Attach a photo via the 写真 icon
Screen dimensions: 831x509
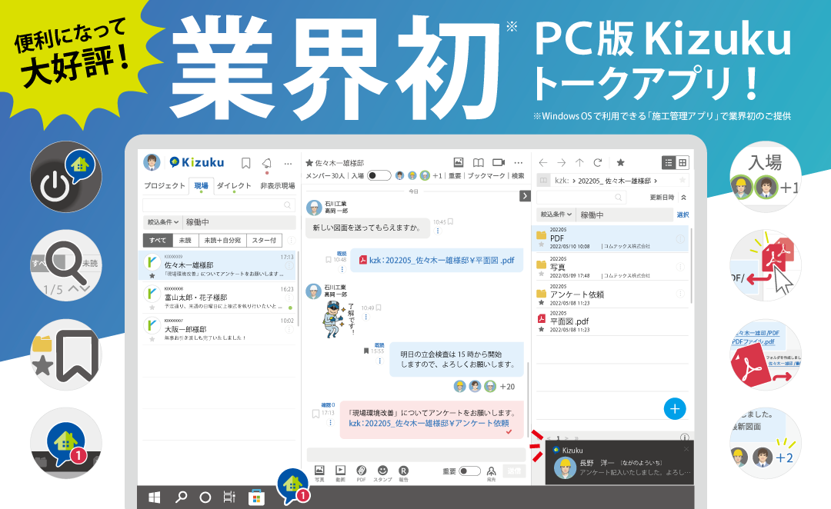click(x=319, y=469)
